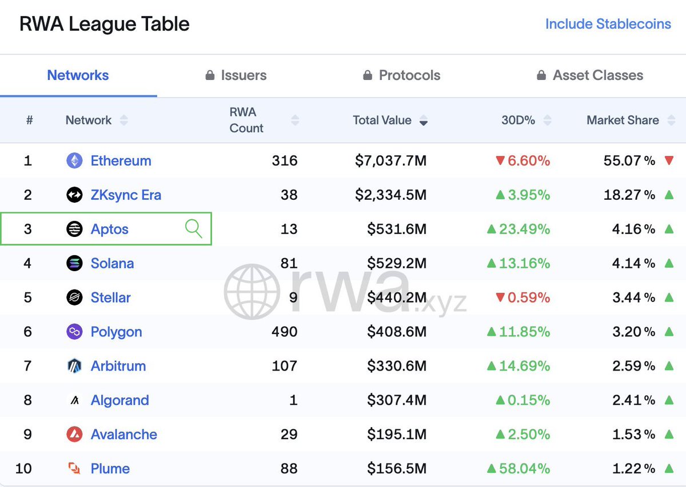686x487 pixels.
Task: Click the Plume logo icon
Action: [74, 469]
